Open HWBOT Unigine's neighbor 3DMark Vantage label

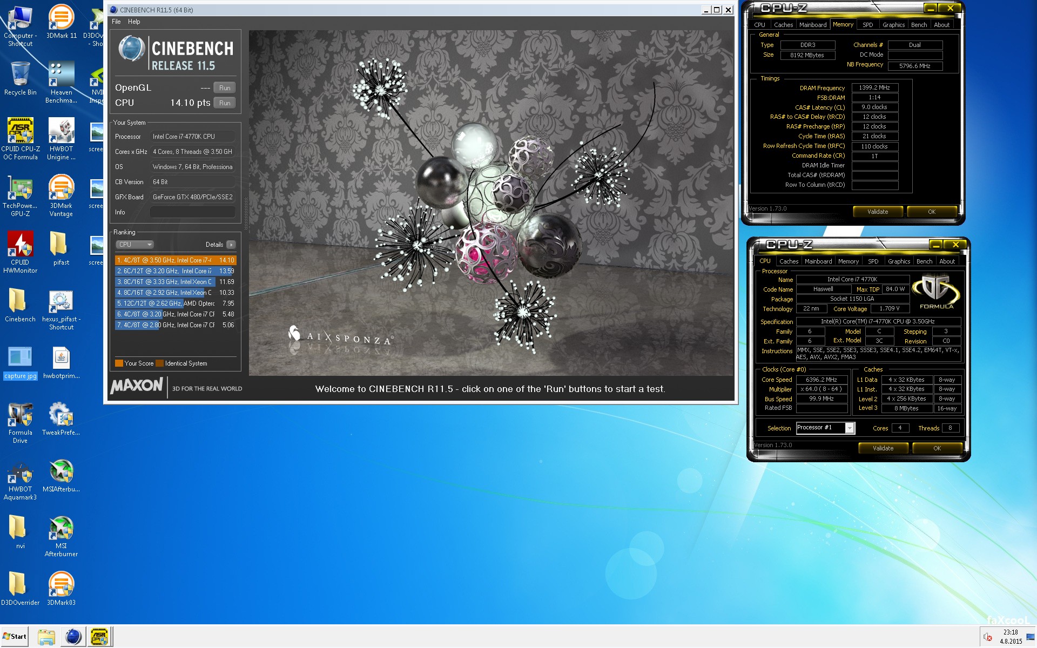(x=61, y=210)
